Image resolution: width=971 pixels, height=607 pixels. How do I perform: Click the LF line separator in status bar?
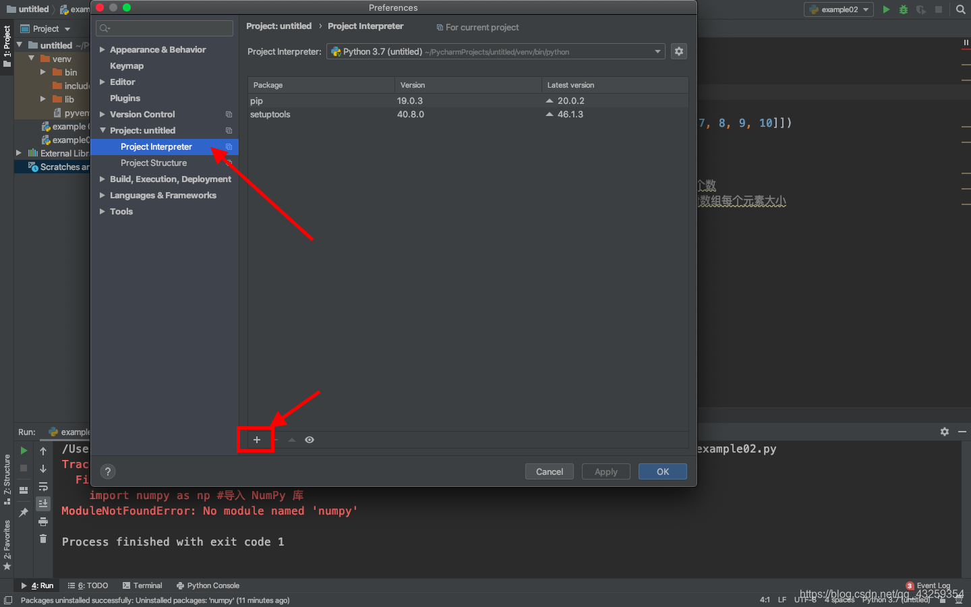(782, 600)
